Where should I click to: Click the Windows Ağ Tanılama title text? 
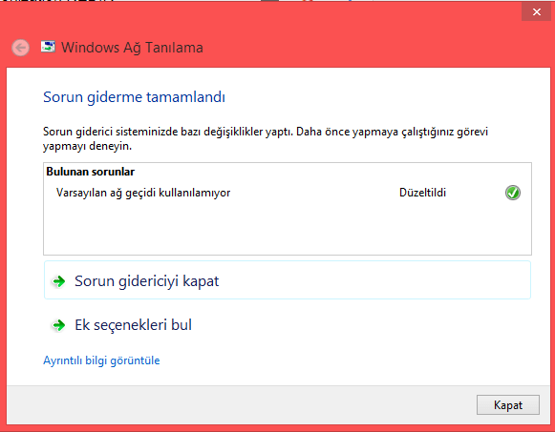133,48
